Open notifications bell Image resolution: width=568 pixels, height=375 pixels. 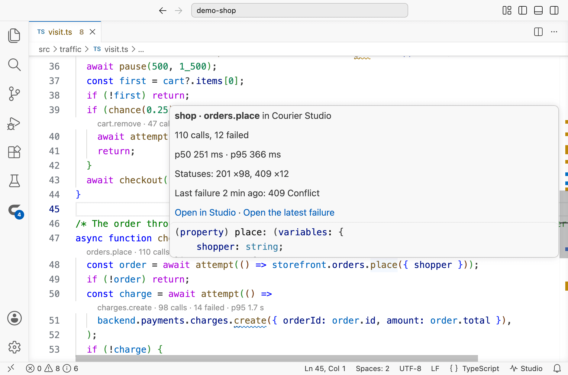coord(557,368)
